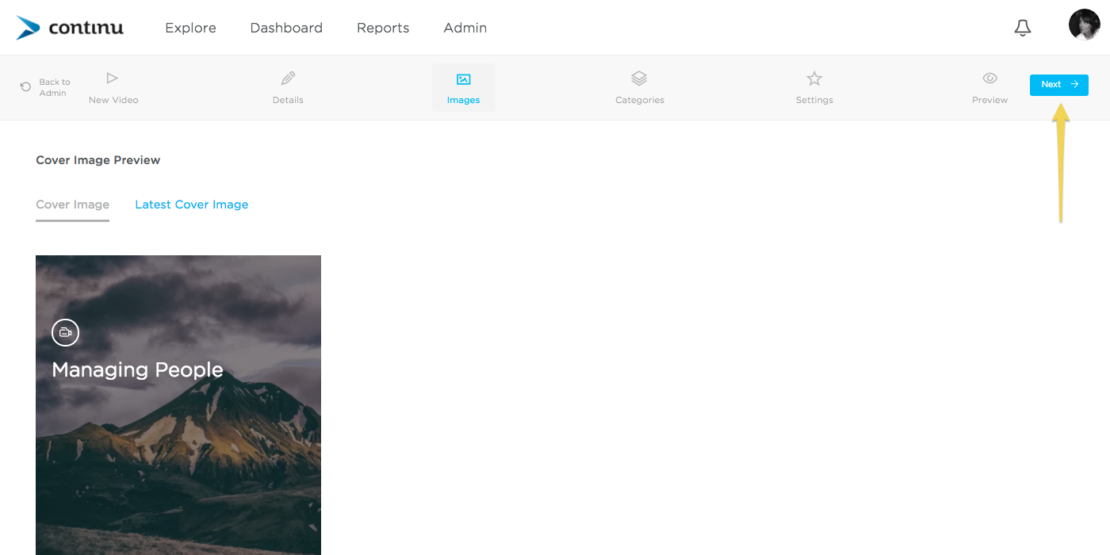Open the Admin menu

point(465,28)
